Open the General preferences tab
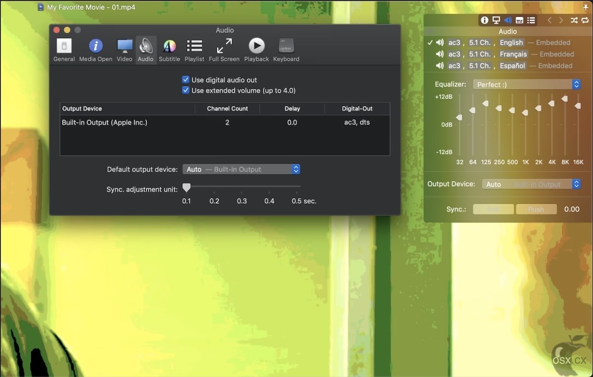593x377 pixels. (x=64, y=50)
